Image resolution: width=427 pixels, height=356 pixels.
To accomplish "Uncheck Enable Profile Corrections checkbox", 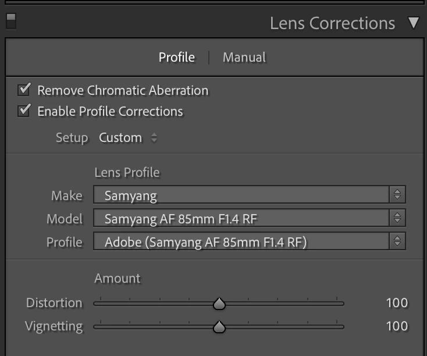I will click(x=24, y=111).
